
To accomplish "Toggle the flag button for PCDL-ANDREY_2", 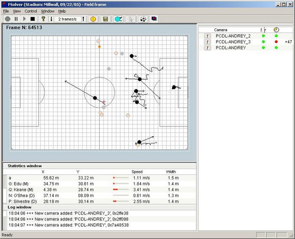I will (207, 36).
